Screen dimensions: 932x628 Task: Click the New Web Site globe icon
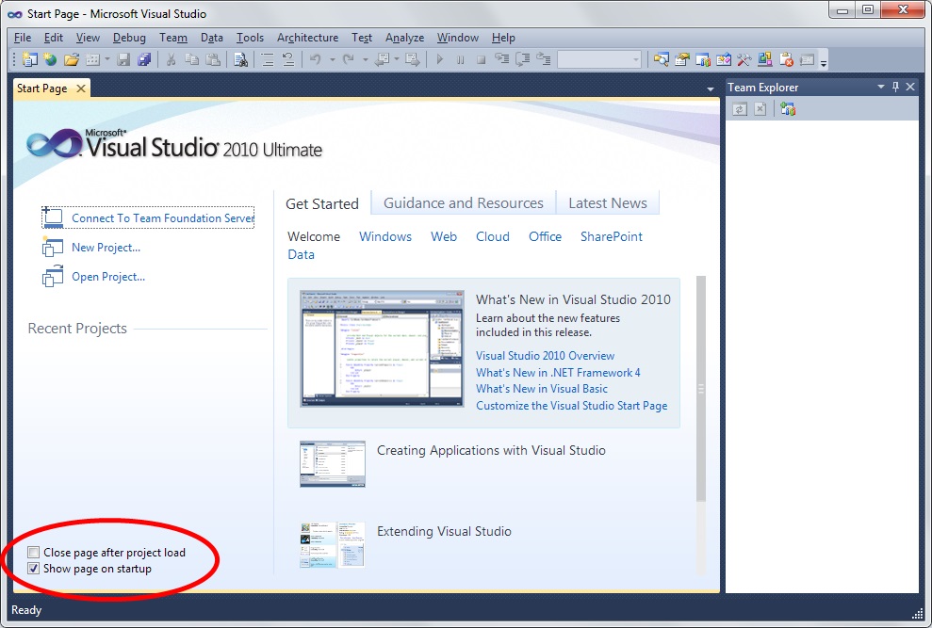pos(50,59)
